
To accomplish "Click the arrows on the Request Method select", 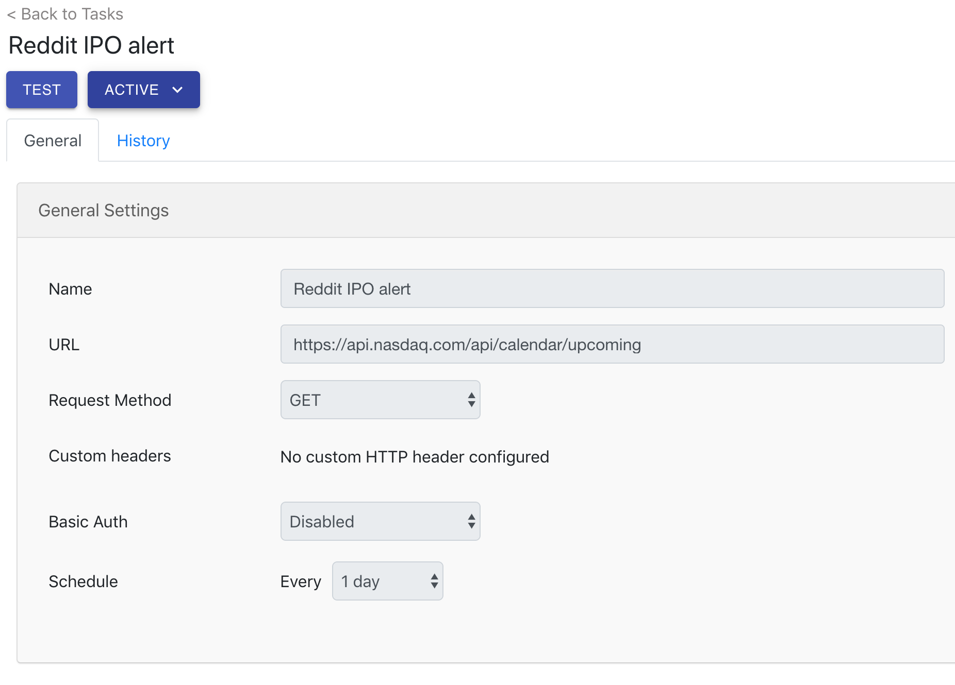I will [x=471, y=400].
